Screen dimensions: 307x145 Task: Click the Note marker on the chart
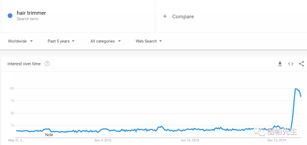point(49,135)
